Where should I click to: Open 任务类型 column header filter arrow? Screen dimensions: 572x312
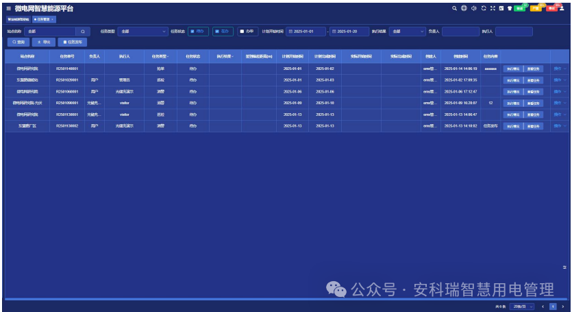[168, 57]
